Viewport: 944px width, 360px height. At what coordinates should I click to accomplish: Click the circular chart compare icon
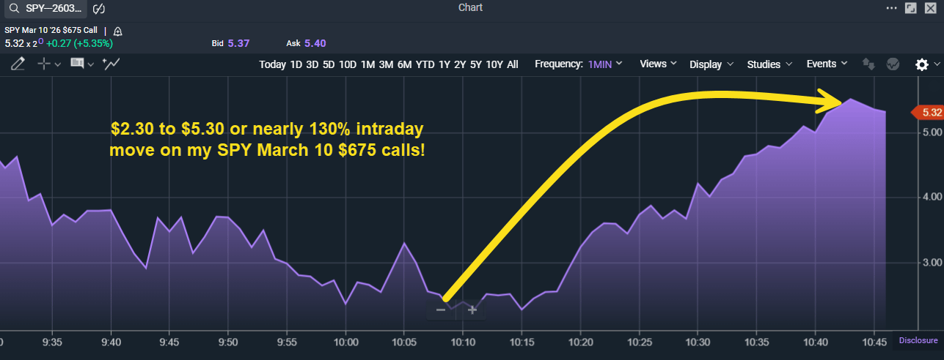click(x=893, y=64)
